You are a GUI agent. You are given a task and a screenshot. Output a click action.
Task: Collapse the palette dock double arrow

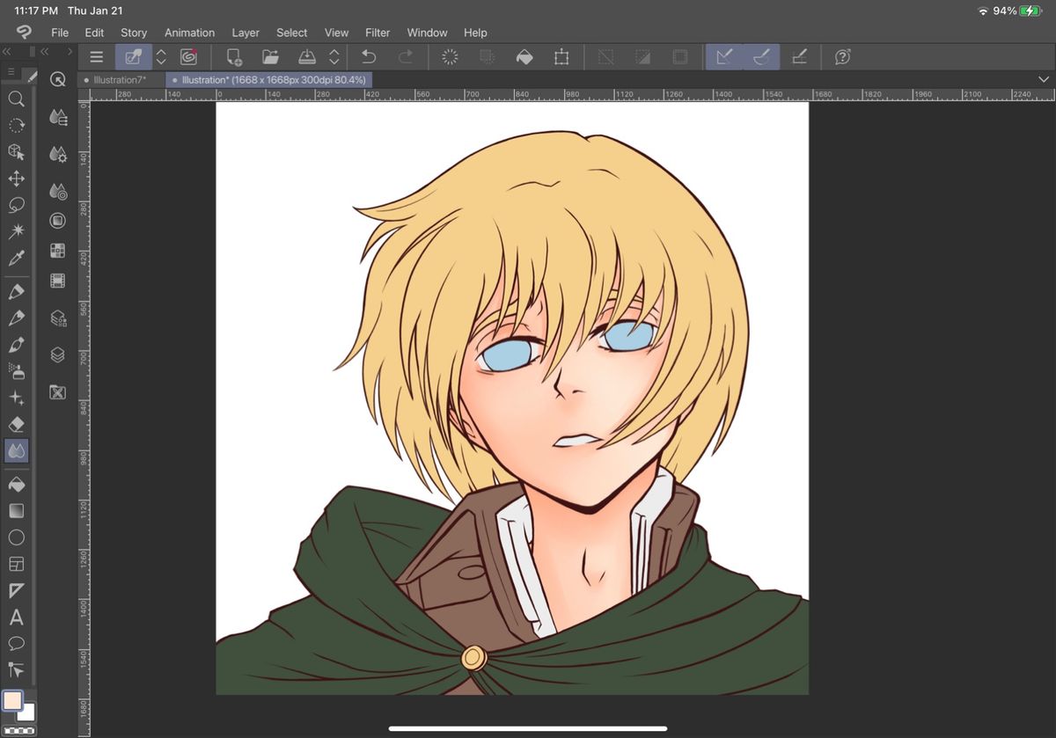[44, 51]
